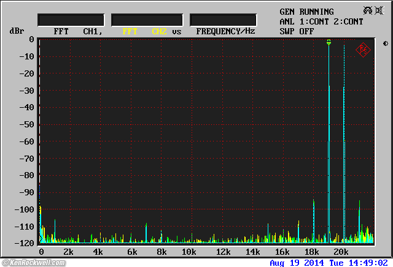Click the black readout field above FREQUENCY/Hz

223,20
